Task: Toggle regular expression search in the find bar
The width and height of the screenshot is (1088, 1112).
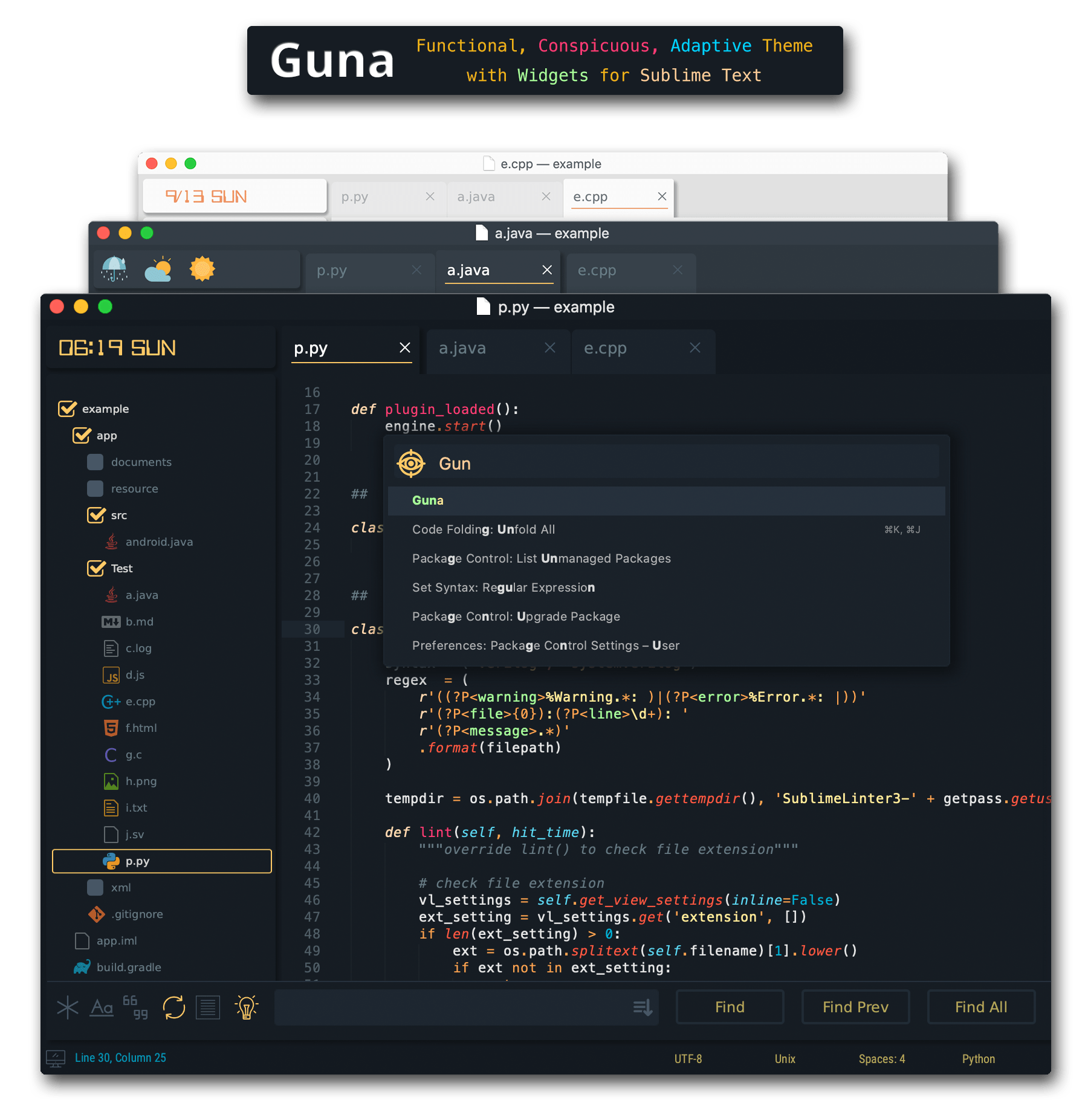Action: (x=68, y=1007)
